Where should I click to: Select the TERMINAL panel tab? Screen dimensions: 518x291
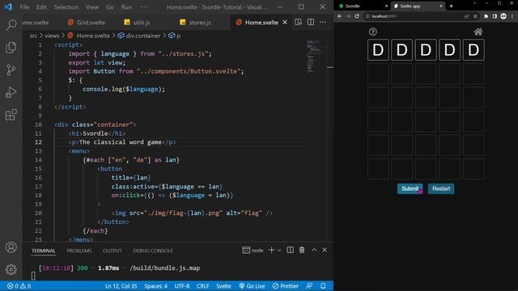43,251
